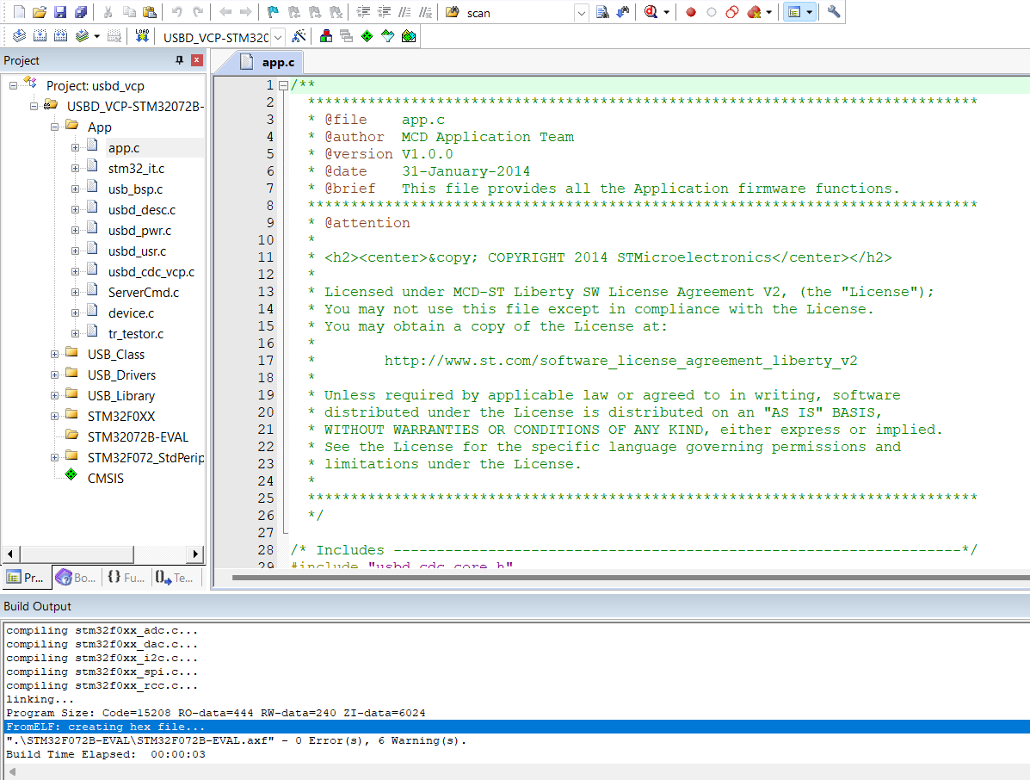1030x780 pixels.
Task: Paste from clipboard using the toolbar icon
Action: point(150,13)
